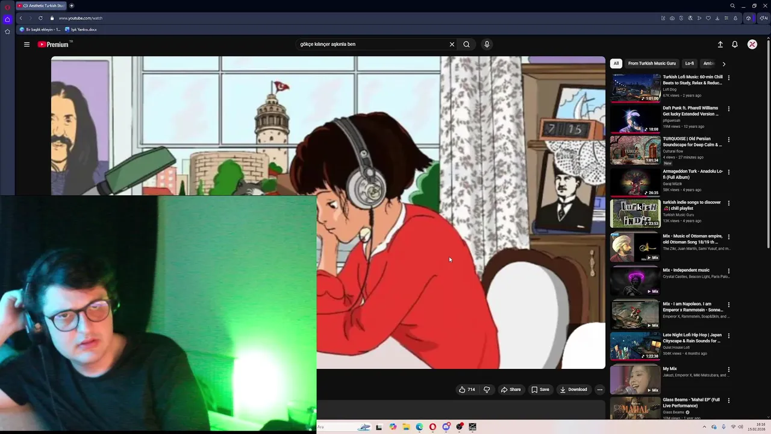The width and height of the screenshot is (771, 434).
Task: Share this video
Action: [511, 389]
